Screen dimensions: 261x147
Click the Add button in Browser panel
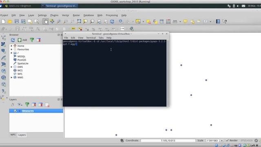point(22,40)
